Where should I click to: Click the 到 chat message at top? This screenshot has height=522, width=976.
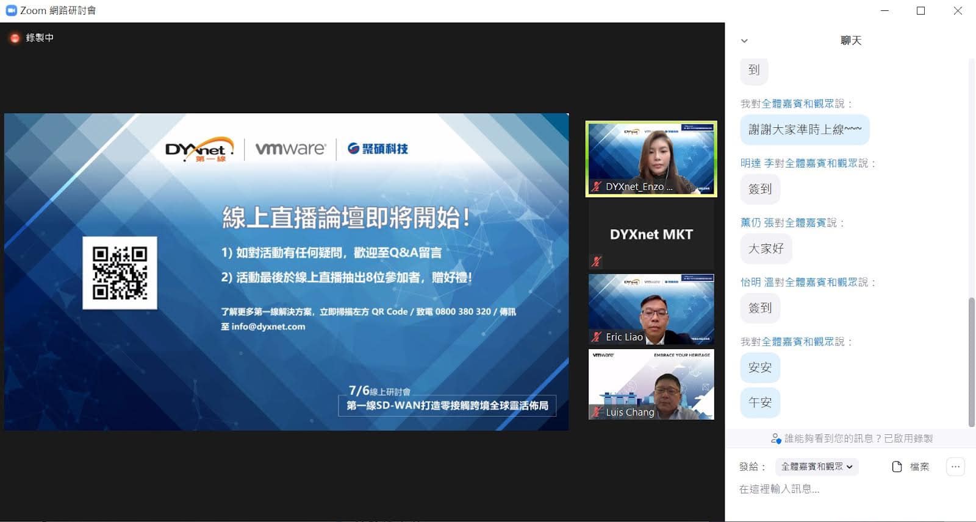(x=754, y=70)
